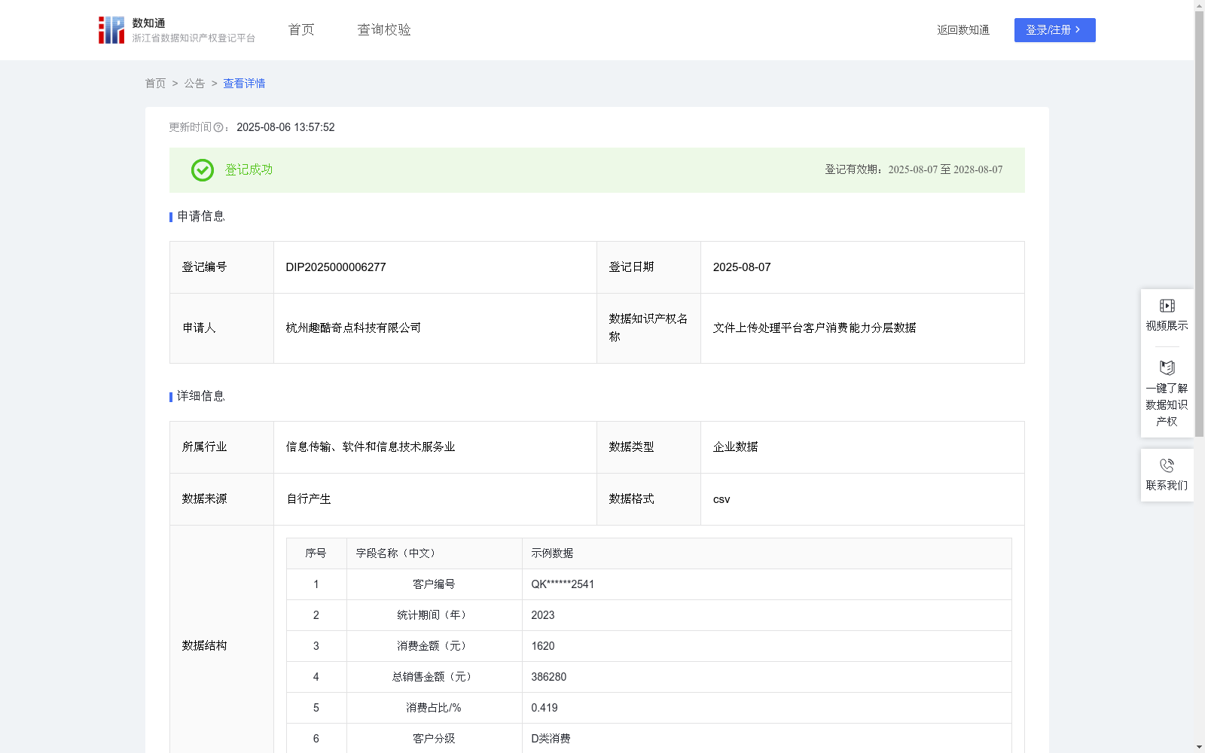Click the 数据结构 row label
The width and height of the screenshot is (1205, 753).
click(x=204, y=646)
